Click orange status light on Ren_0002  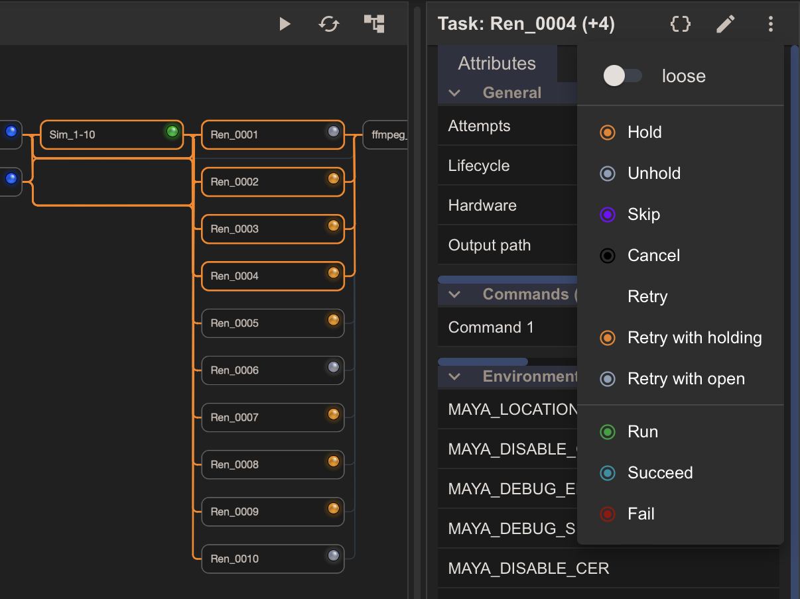pos(334,178)
